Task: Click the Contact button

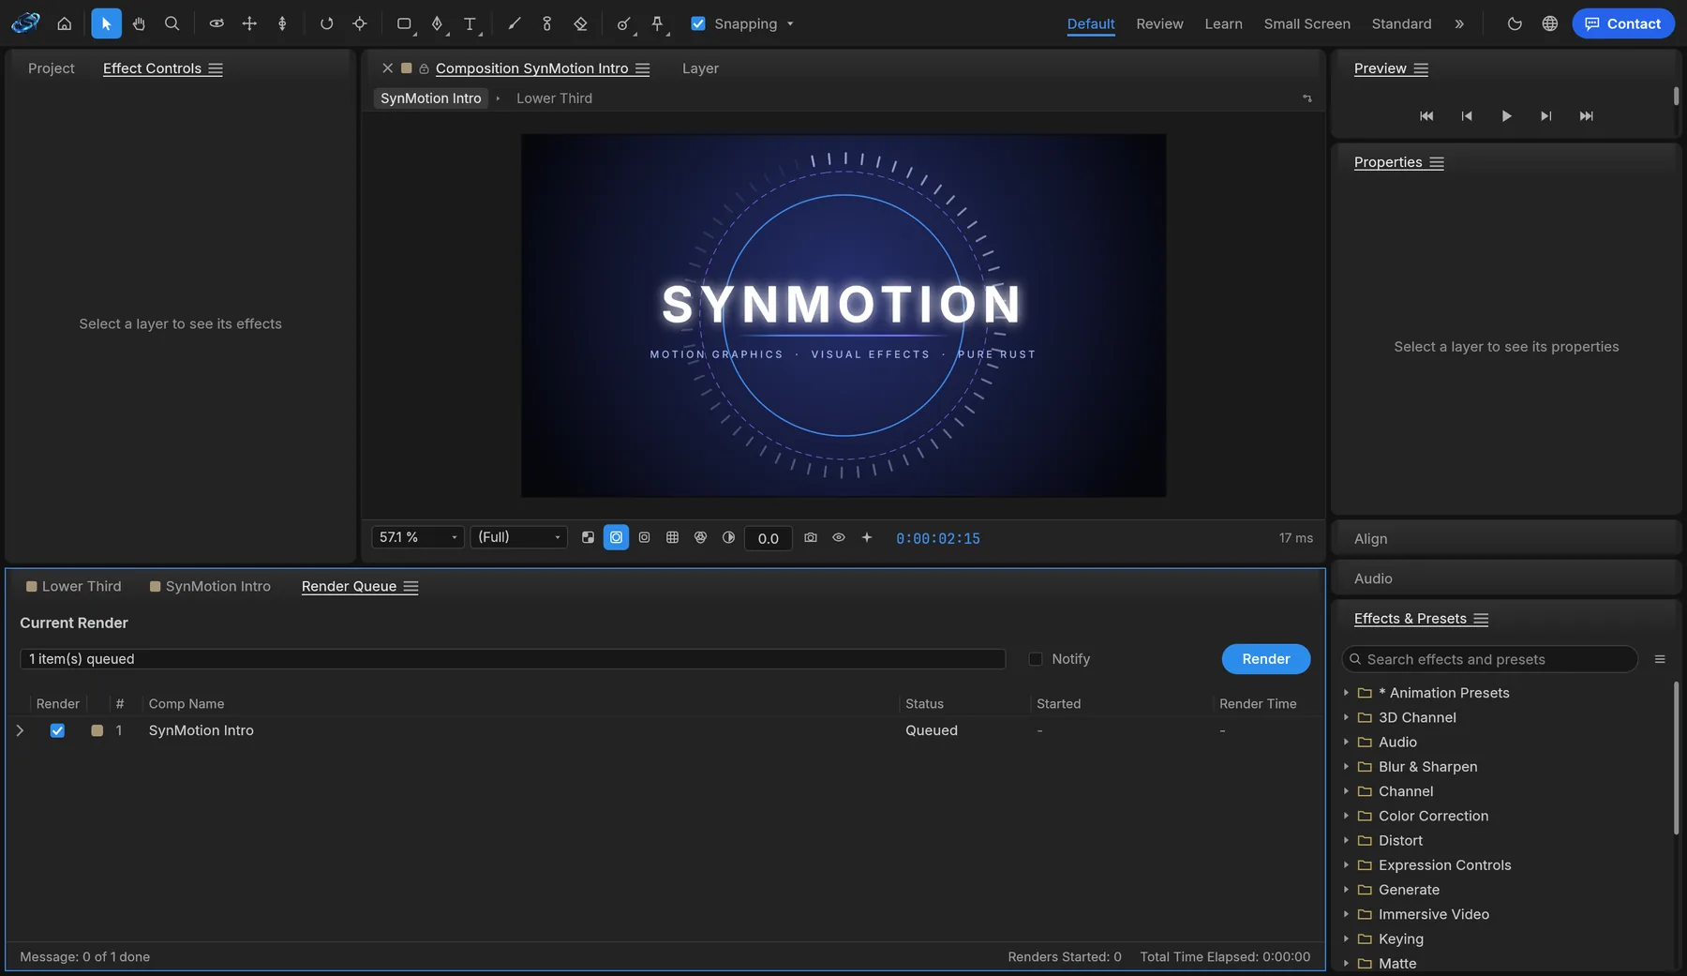Action: 1623,23
